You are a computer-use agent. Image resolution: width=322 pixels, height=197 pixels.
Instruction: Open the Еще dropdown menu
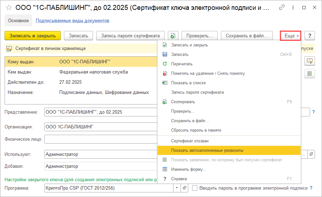[291, 36]
